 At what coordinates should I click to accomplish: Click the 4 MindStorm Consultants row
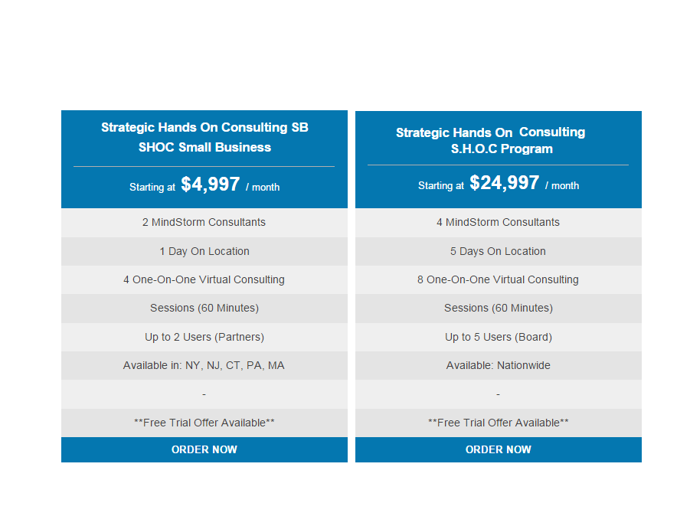(x=498, y=223)
